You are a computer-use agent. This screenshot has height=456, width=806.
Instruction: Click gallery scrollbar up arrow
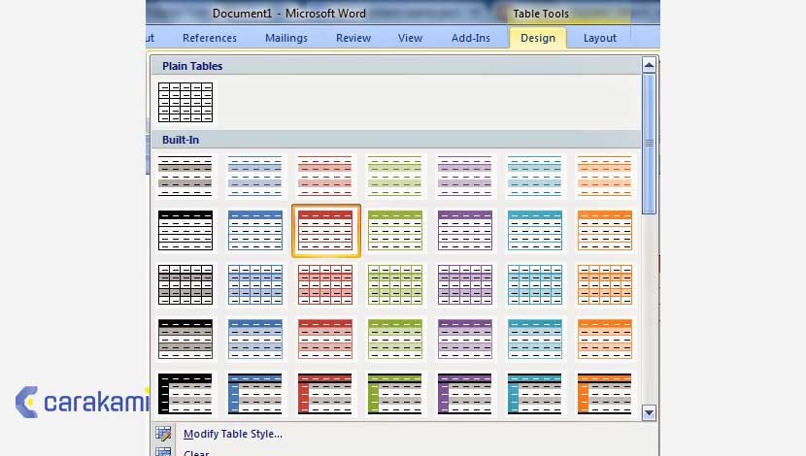649,65
